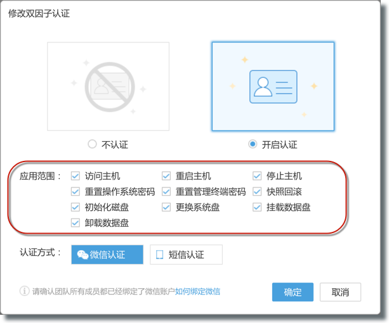This screenshot has width=389, height=323.
Task: Click the WeChat logo icon
Action: point(82,255)
